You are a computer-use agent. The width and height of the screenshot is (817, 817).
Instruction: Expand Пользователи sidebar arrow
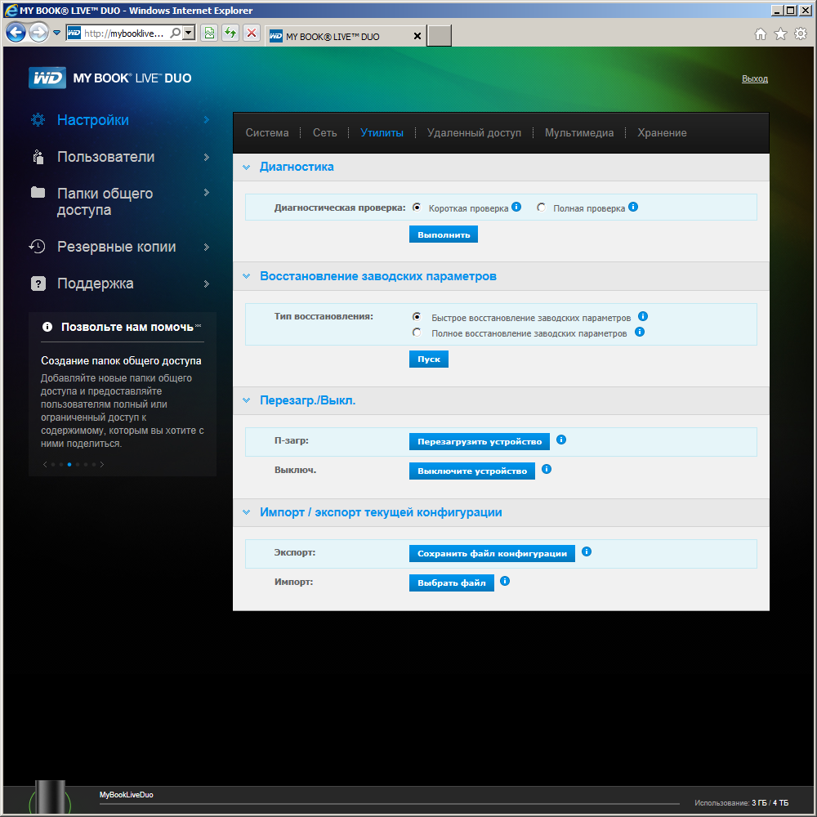click(x=207, y=157)
